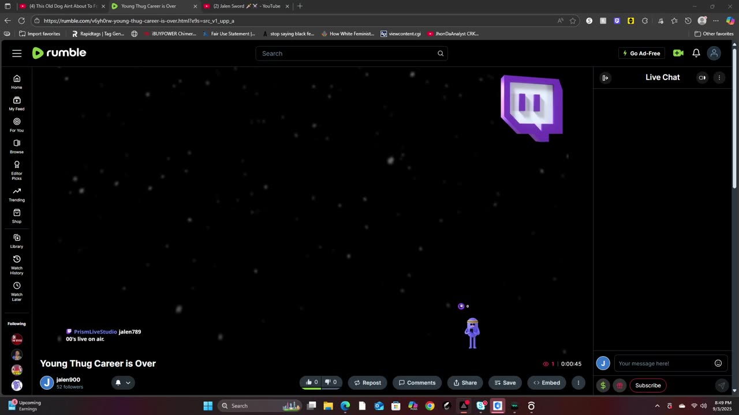
Task: Like the video with thumbs up
Action: [312, 382]
